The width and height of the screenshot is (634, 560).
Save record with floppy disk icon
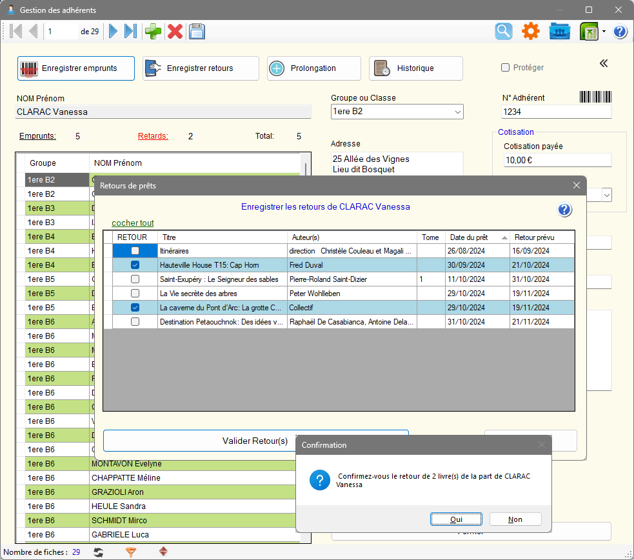[197, 31]
